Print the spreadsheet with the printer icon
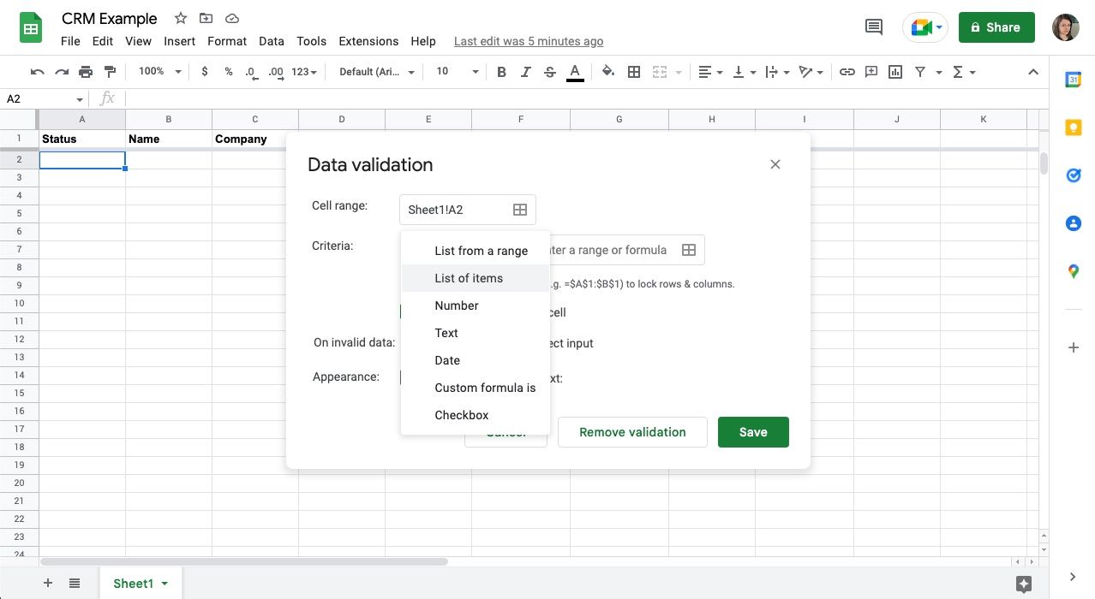 pyautogui.click(x=86, y=72)
